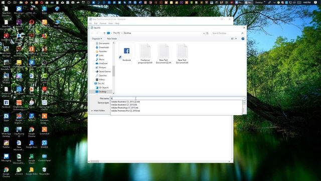The width and height of the screenshot is (321, 181).
Task: Expand the address bar history dropdown
Action: tap(204, 33)
